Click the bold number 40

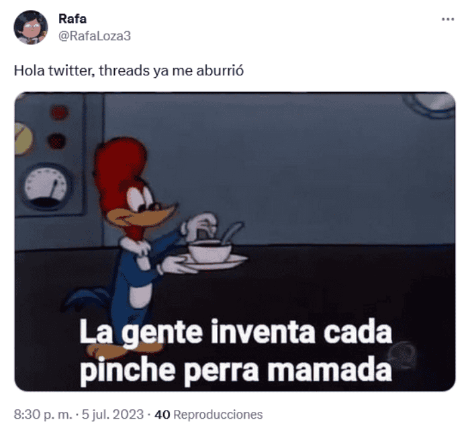click(162, 415)
